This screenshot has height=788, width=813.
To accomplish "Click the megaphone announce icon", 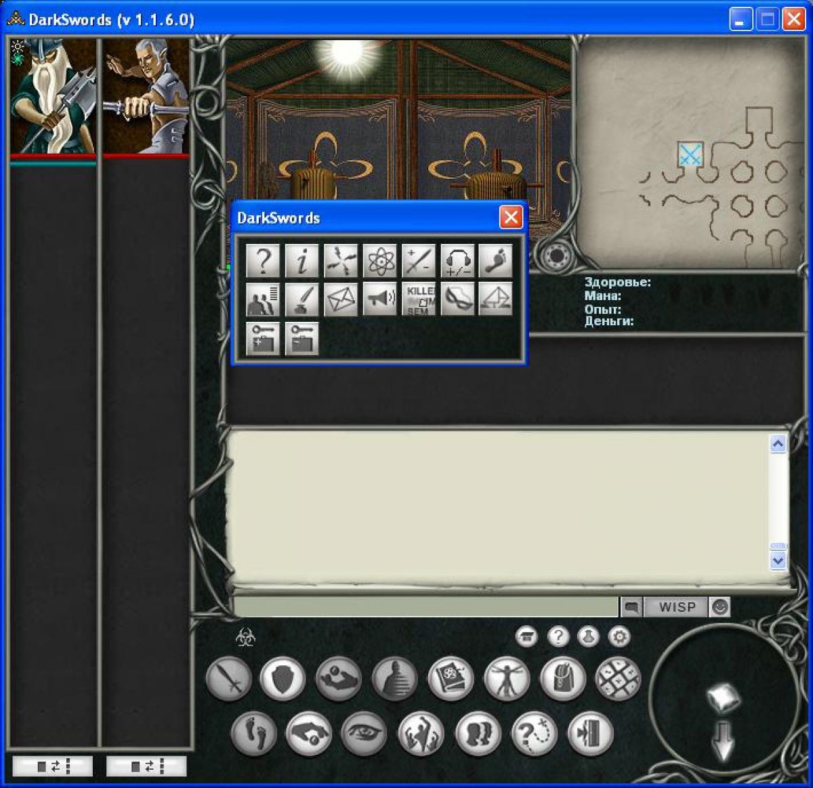I will coord(379,299).
